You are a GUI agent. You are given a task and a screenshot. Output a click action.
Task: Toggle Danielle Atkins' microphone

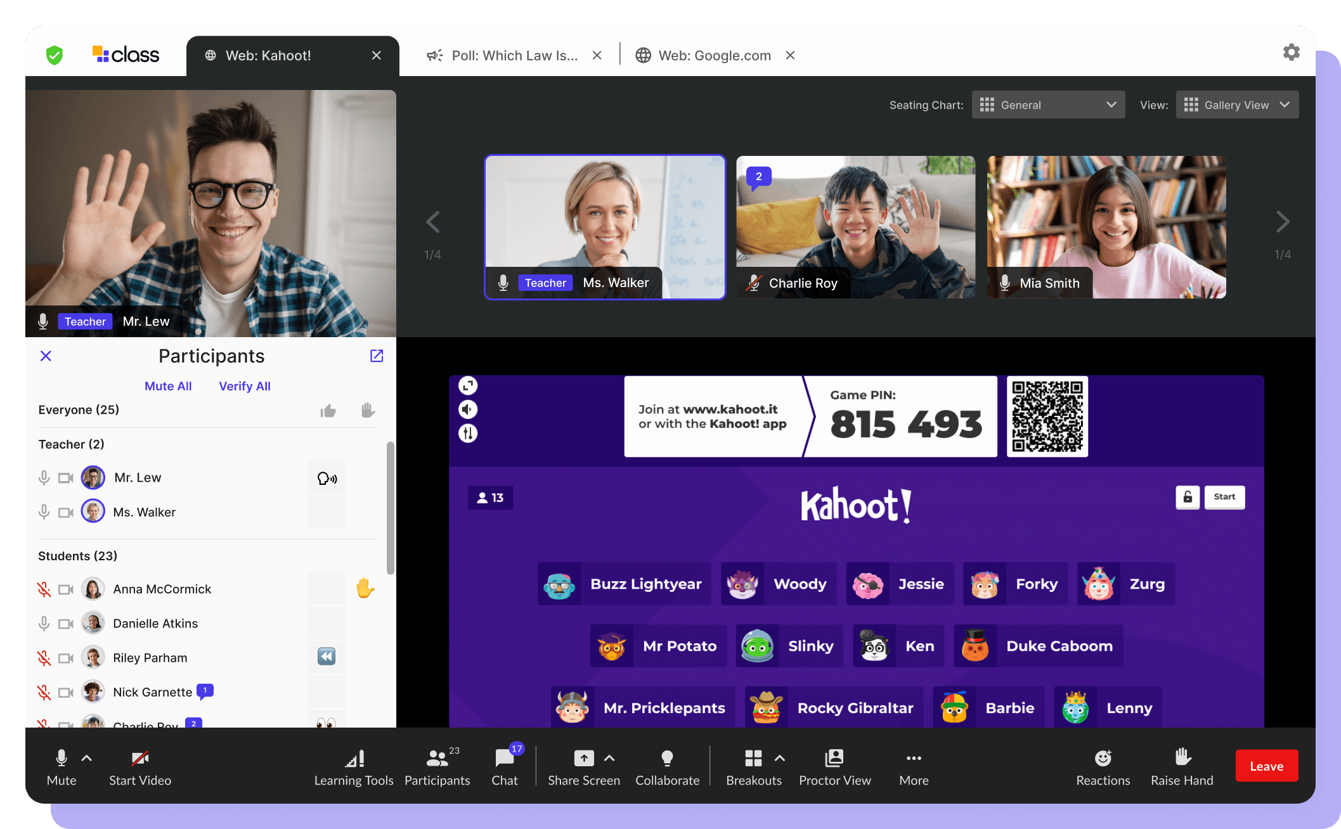click(x=44, y=624)
